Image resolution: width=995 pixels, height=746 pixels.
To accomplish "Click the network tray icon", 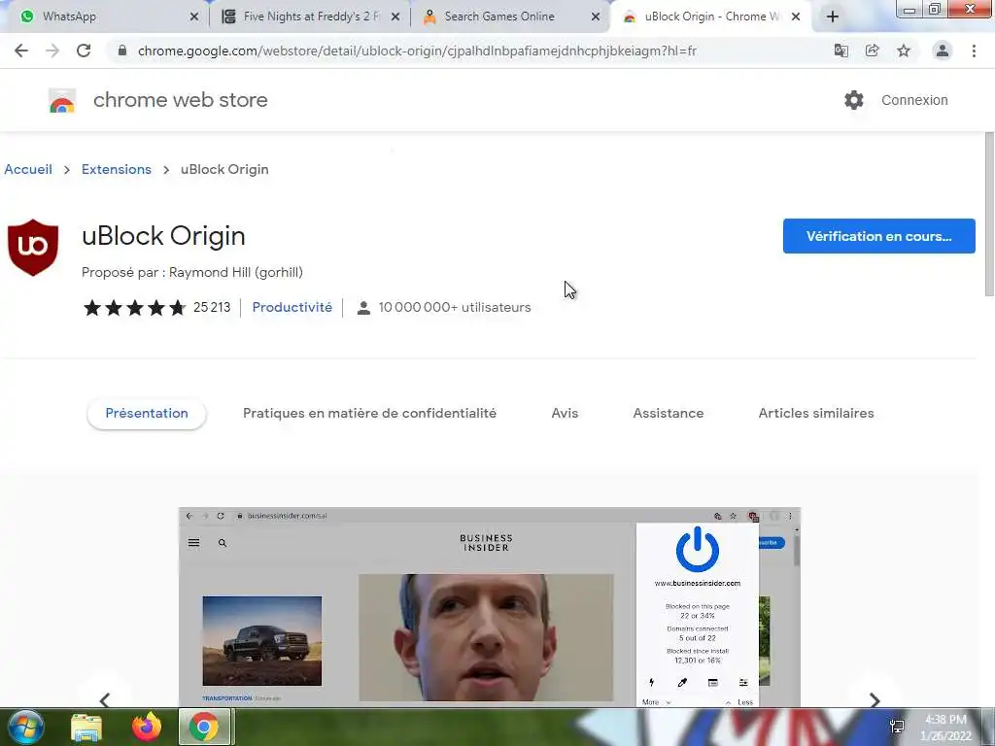I will [897, 727].
